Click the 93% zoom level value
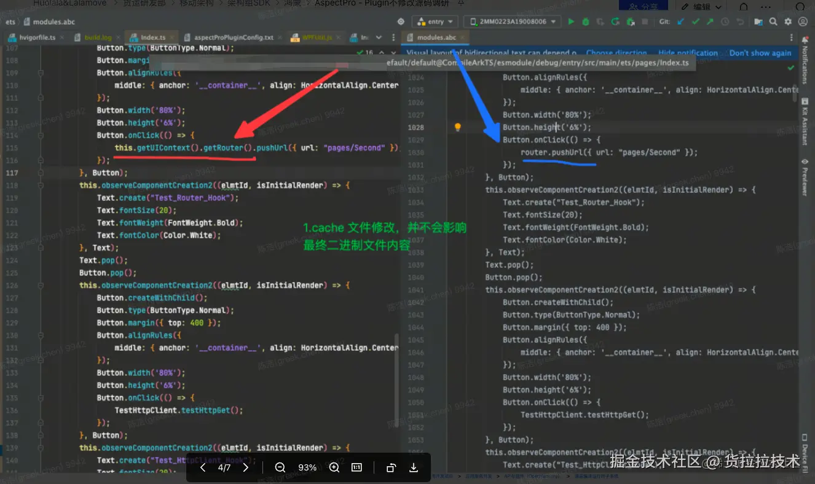 pyautogui.click(x=307, y=467)
